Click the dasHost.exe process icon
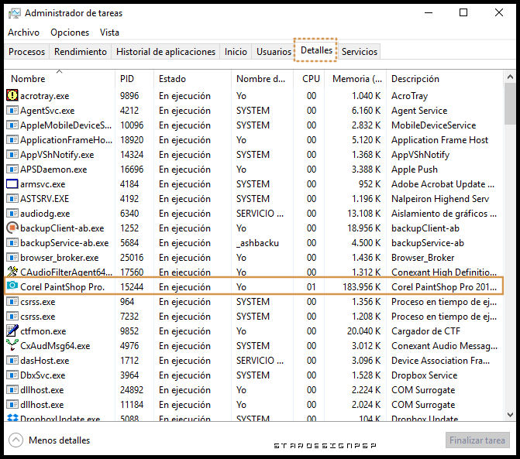This screenshot has height=459, width=520. tap(12, 361)
